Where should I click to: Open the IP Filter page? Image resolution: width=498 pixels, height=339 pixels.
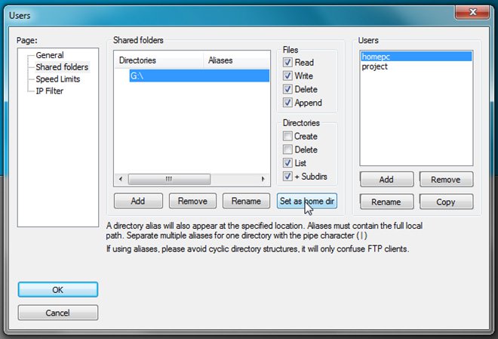(50, 91)
